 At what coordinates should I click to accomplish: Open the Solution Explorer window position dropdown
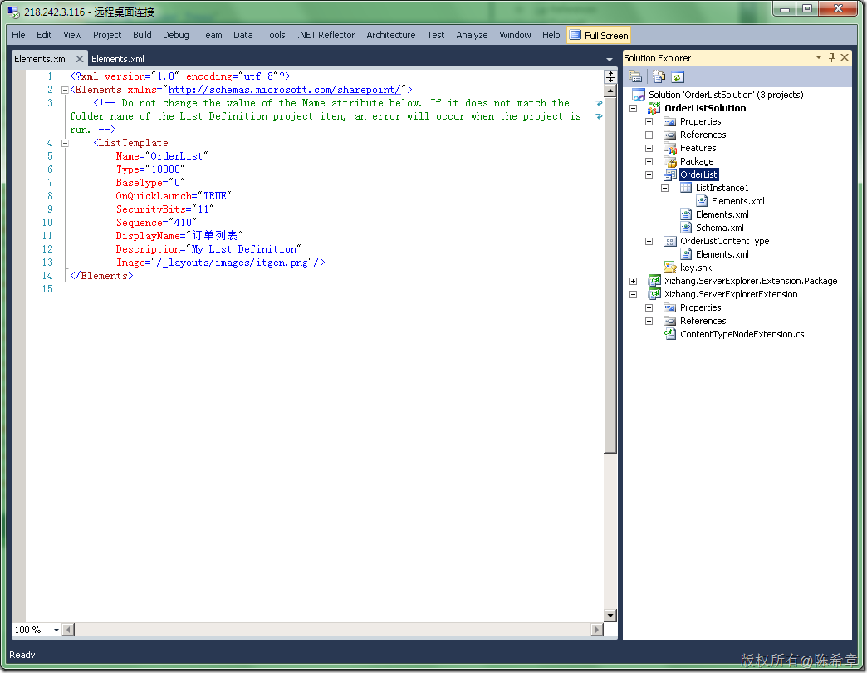[x=818, y=57]
